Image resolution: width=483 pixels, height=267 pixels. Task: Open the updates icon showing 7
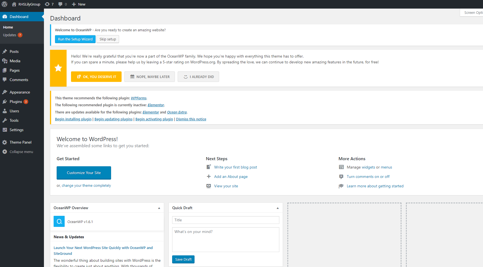point(47,4)
